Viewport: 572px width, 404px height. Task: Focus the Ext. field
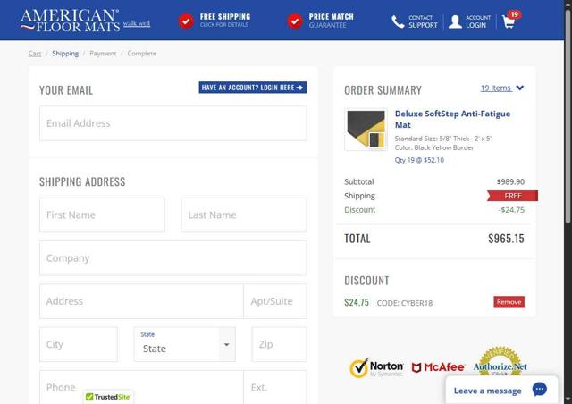pos(275,387)
